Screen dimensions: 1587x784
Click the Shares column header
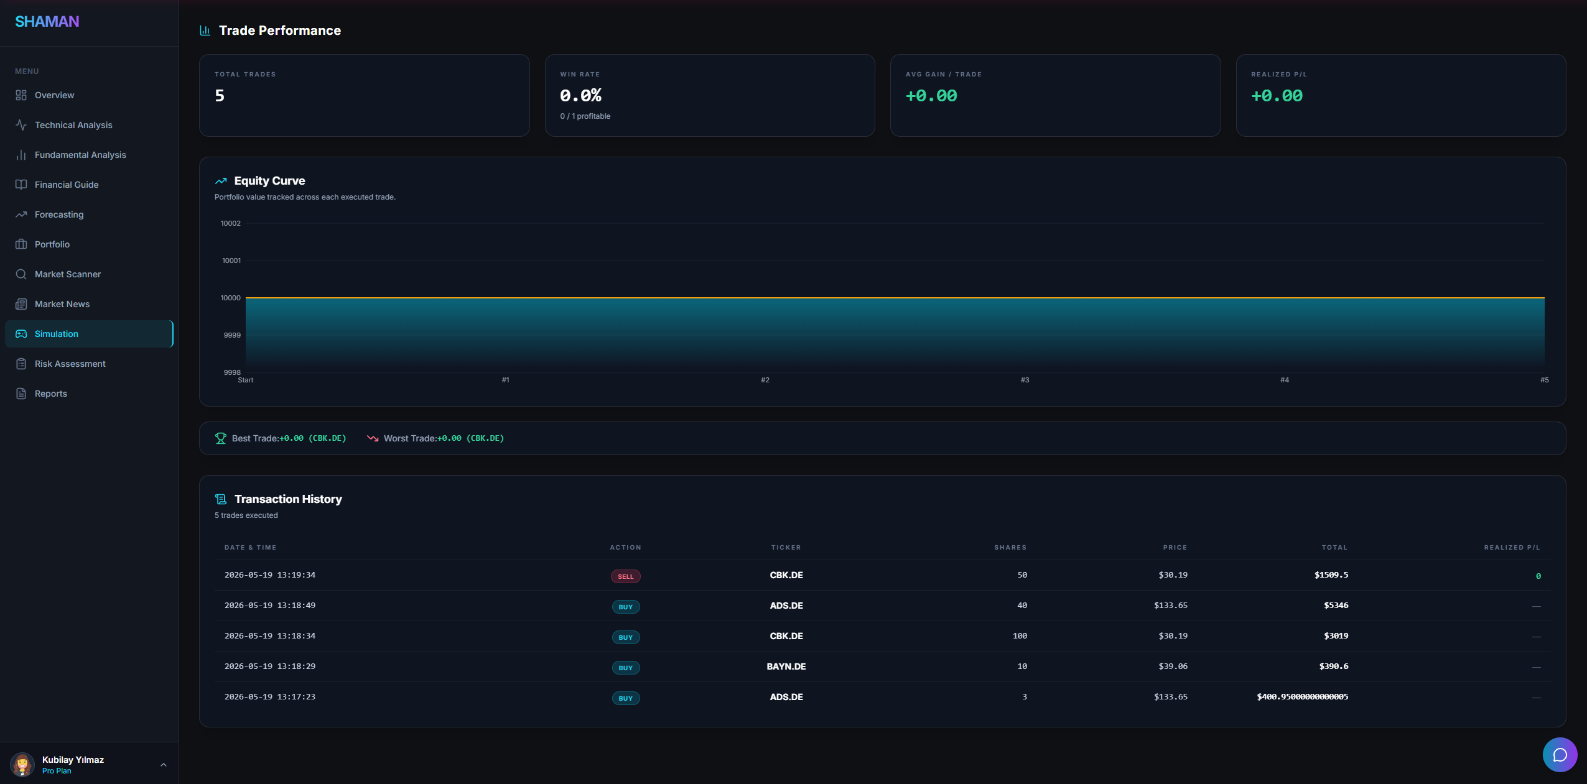click(x=1010, y=548)
